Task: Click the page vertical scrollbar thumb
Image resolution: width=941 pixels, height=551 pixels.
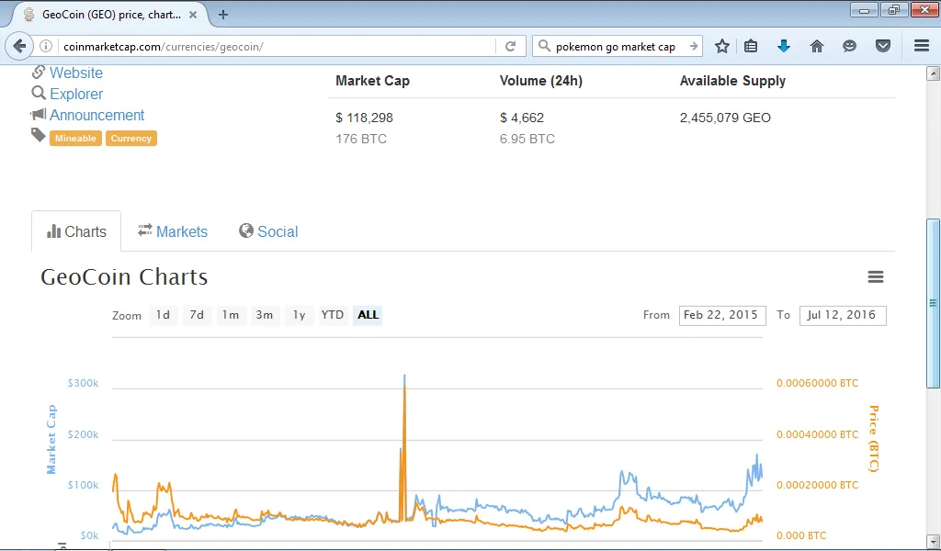Action: (x=933, y=303)
